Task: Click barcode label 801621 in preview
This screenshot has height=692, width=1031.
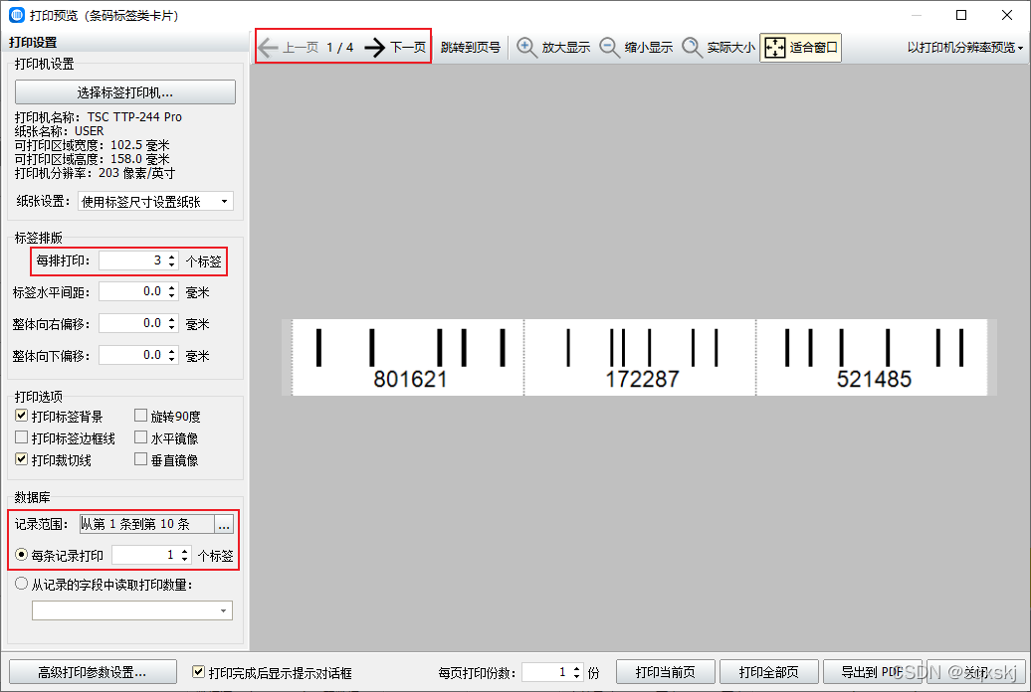Action: [408, 358]
